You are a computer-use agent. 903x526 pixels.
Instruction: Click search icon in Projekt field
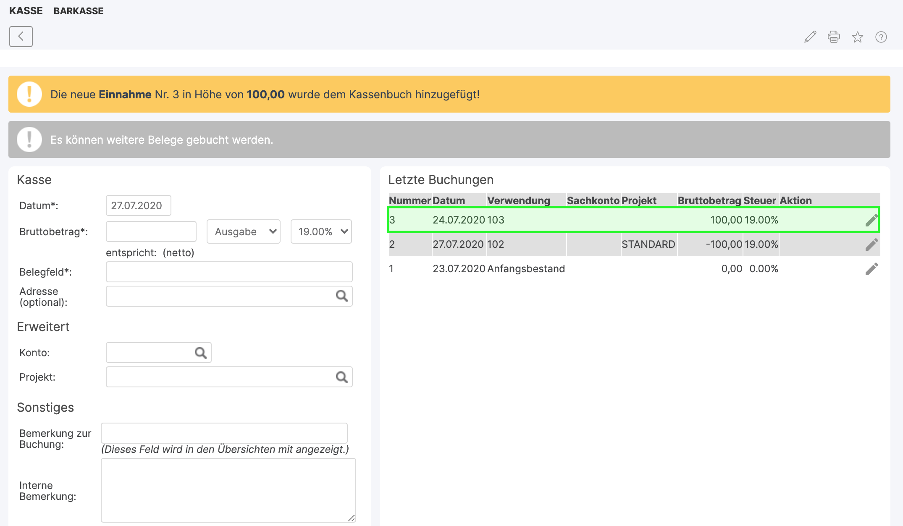point(341,377)
